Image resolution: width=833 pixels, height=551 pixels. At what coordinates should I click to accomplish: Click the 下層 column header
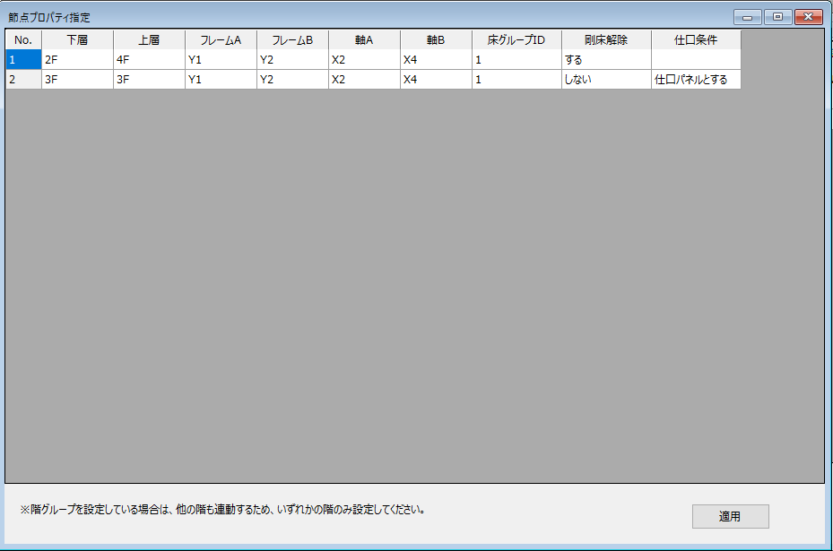pyautogui.click(x=78, y=39)
